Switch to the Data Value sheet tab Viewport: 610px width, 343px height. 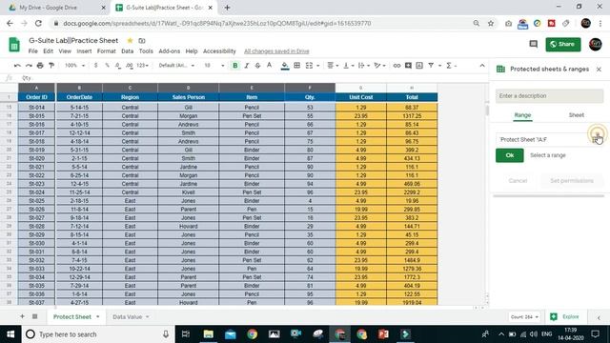(x=127, y=317)
